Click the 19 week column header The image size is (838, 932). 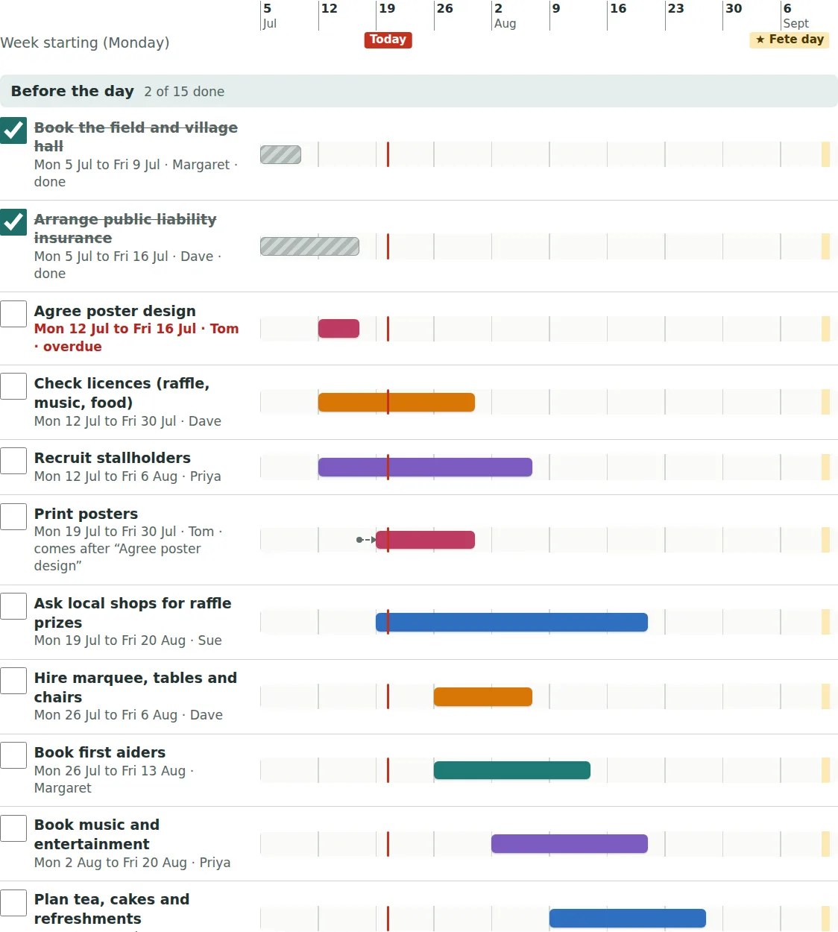click(387, 9)
